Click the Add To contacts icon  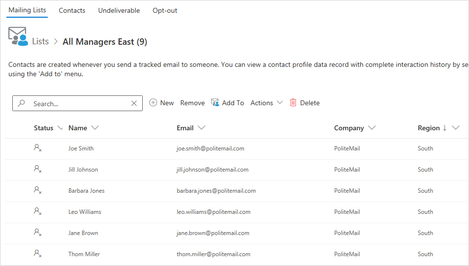click(215, 102)
